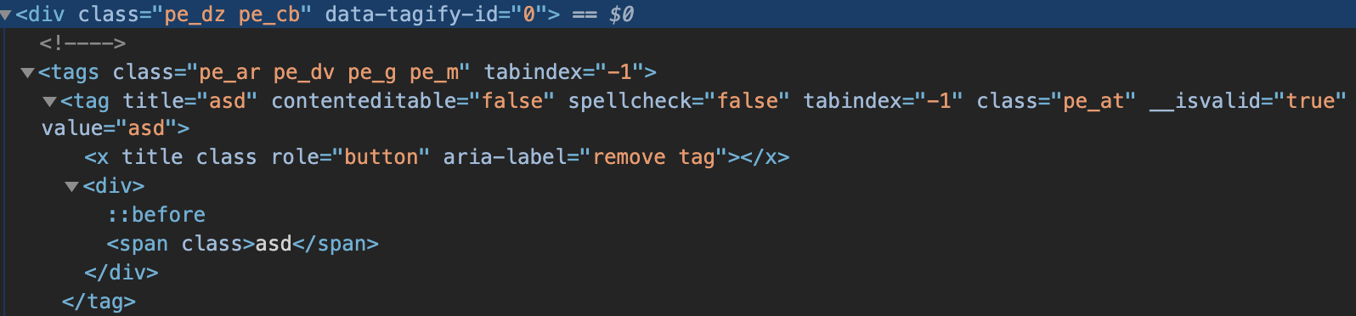Click the data-tagify-id attribute value

[x=528, y=14]
